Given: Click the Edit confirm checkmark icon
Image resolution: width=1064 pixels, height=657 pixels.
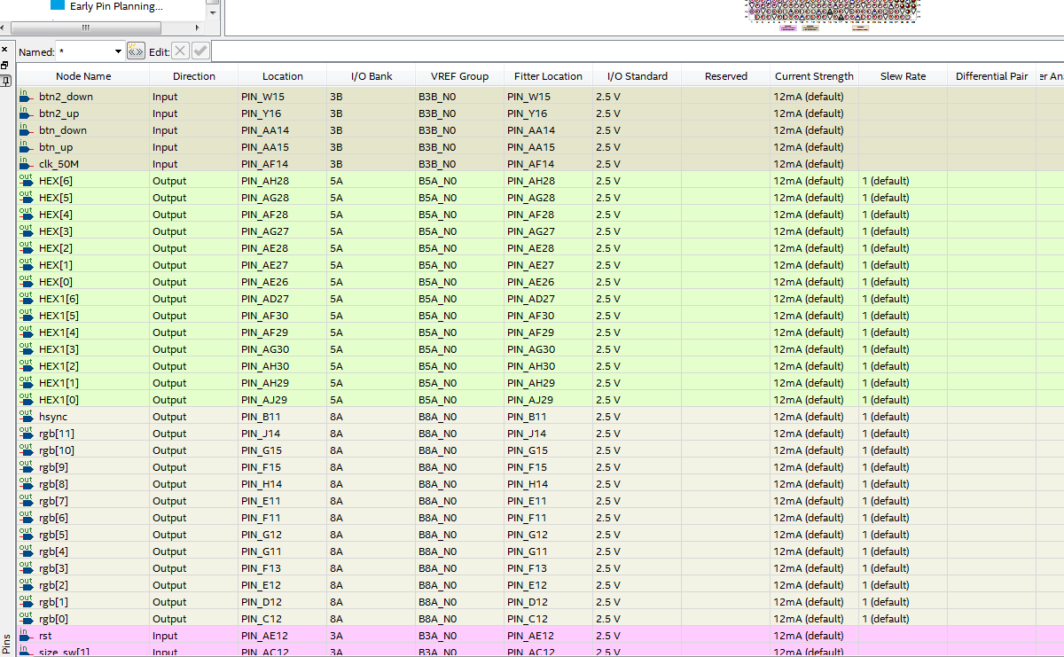Looking at the screenshot, I should [x=200, y=51].
